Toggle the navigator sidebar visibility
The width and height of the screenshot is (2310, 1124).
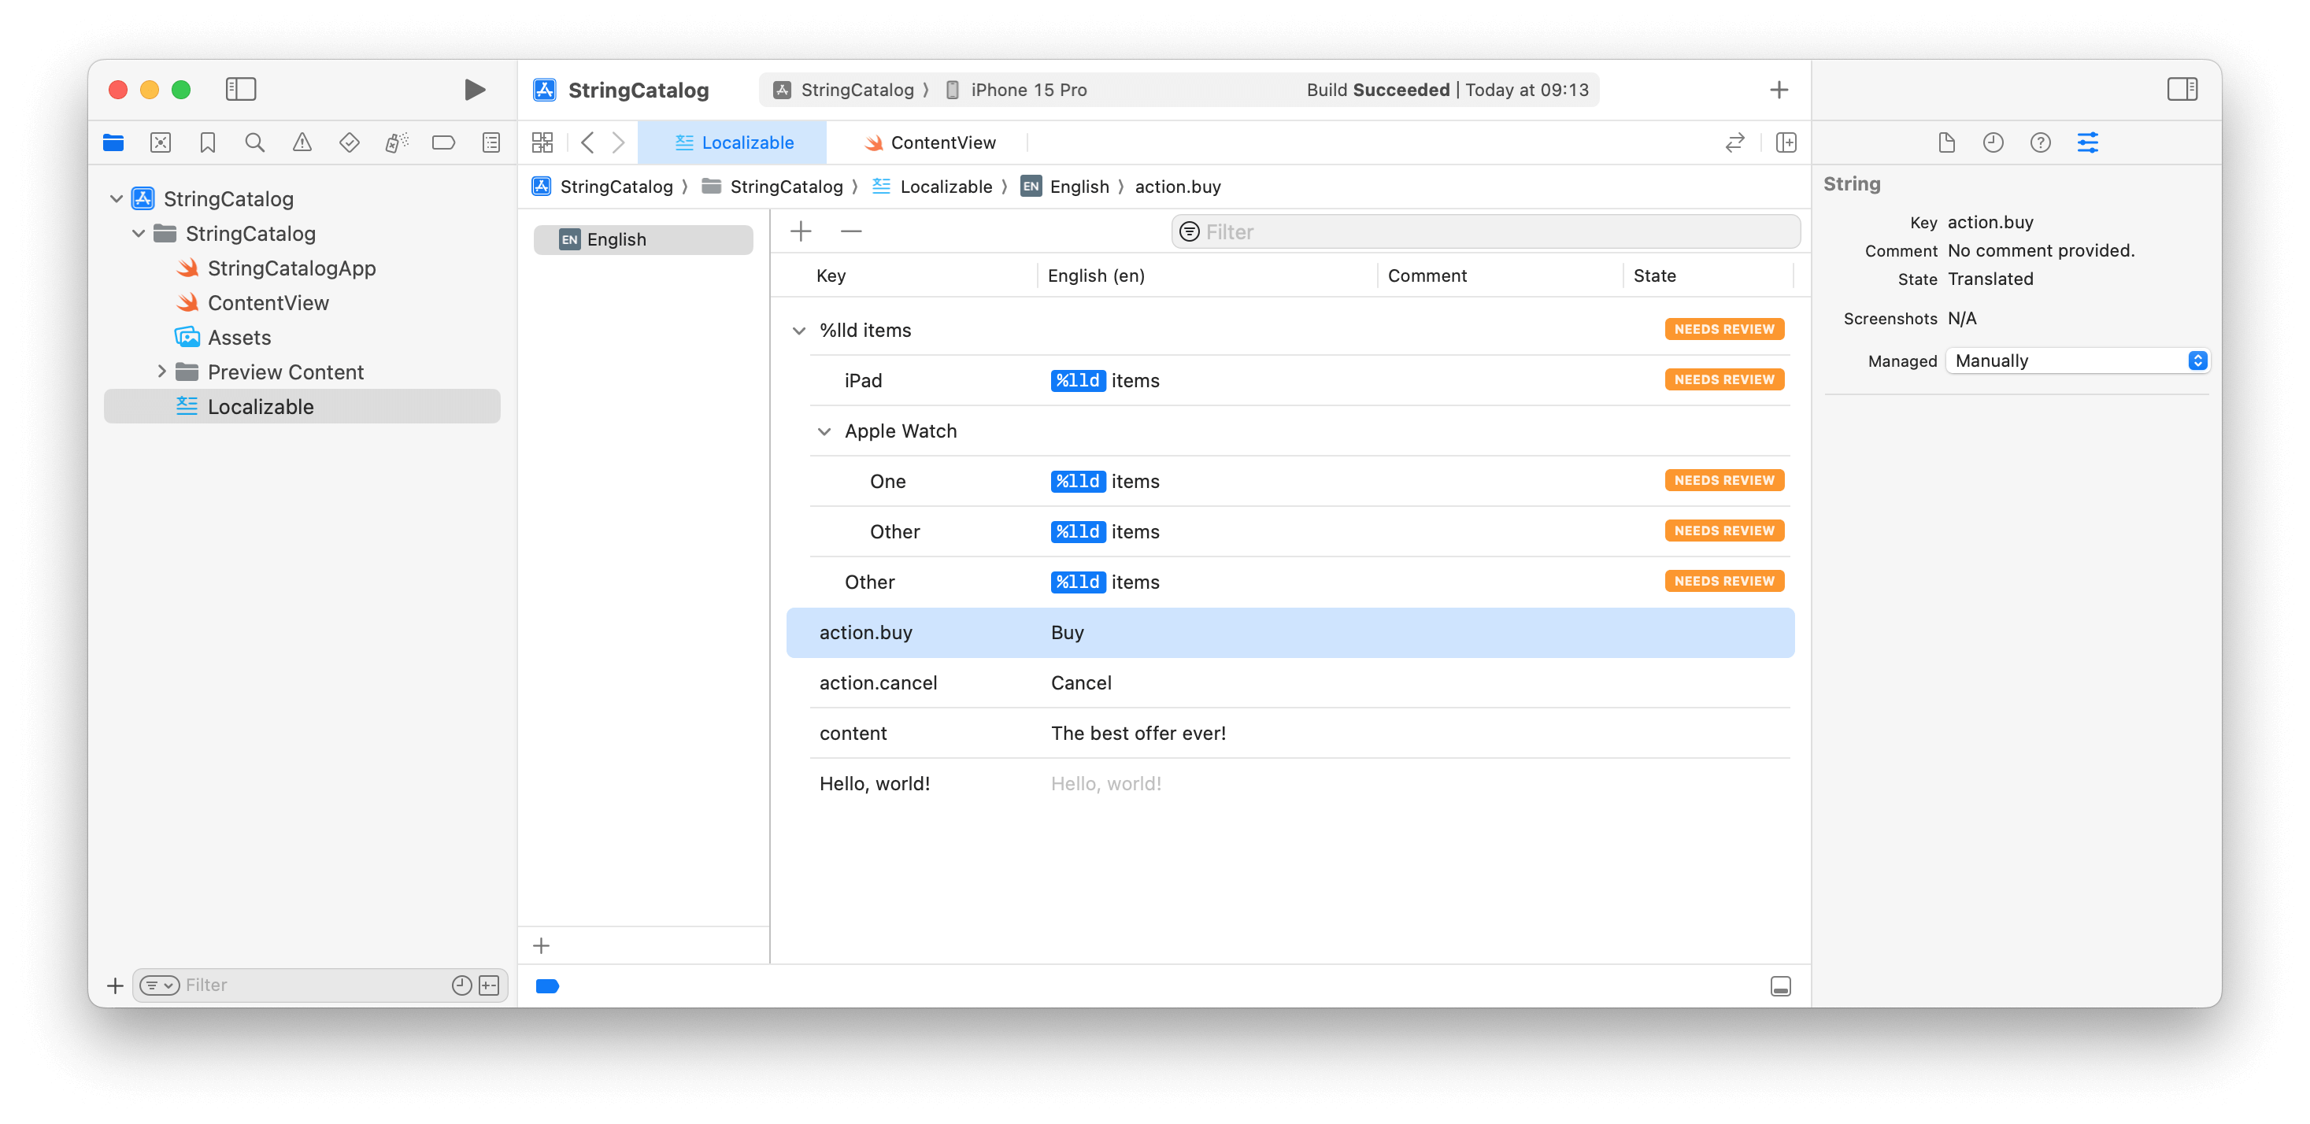click(x=240, y=89)
